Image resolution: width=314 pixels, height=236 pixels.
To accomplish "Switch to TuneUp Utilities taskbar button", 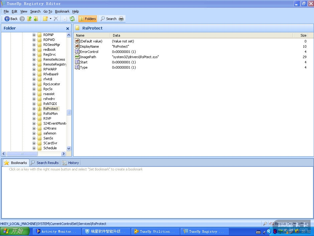I will pyautogui.click(x=155, y=231).
